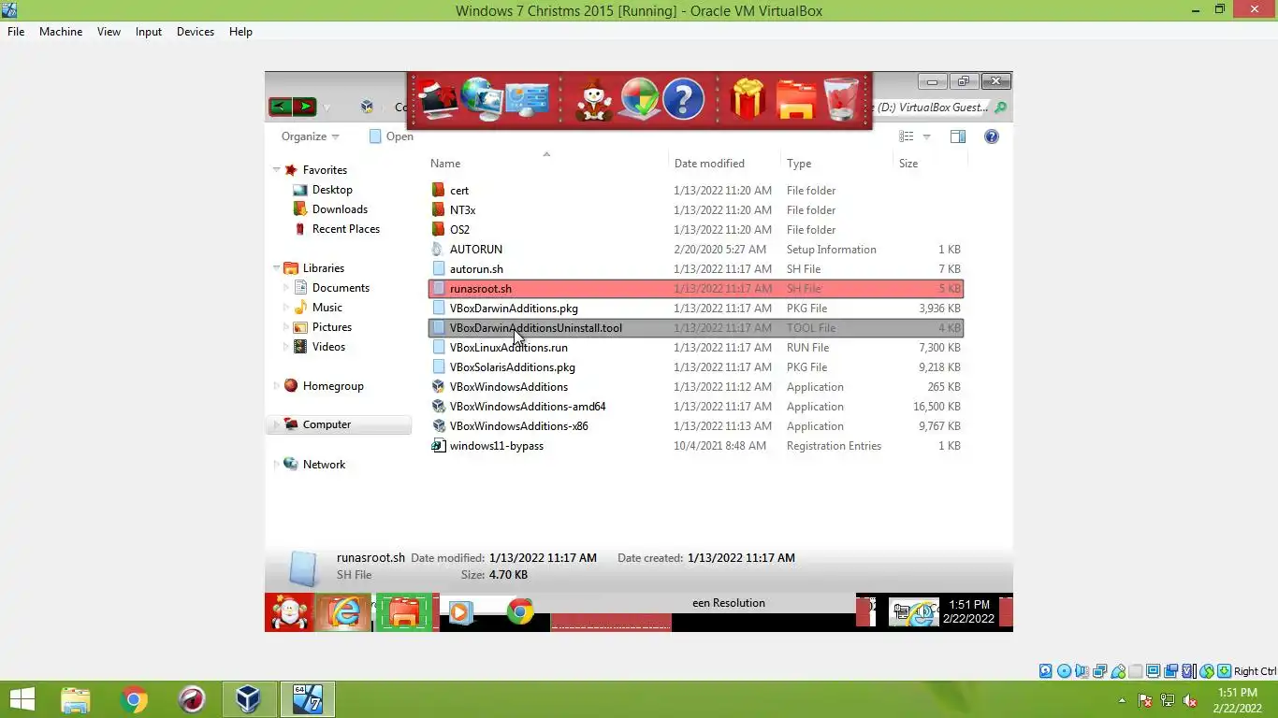Open the VirtualBox Devices menu
The image size is (1278, 718).
point(196,31)
